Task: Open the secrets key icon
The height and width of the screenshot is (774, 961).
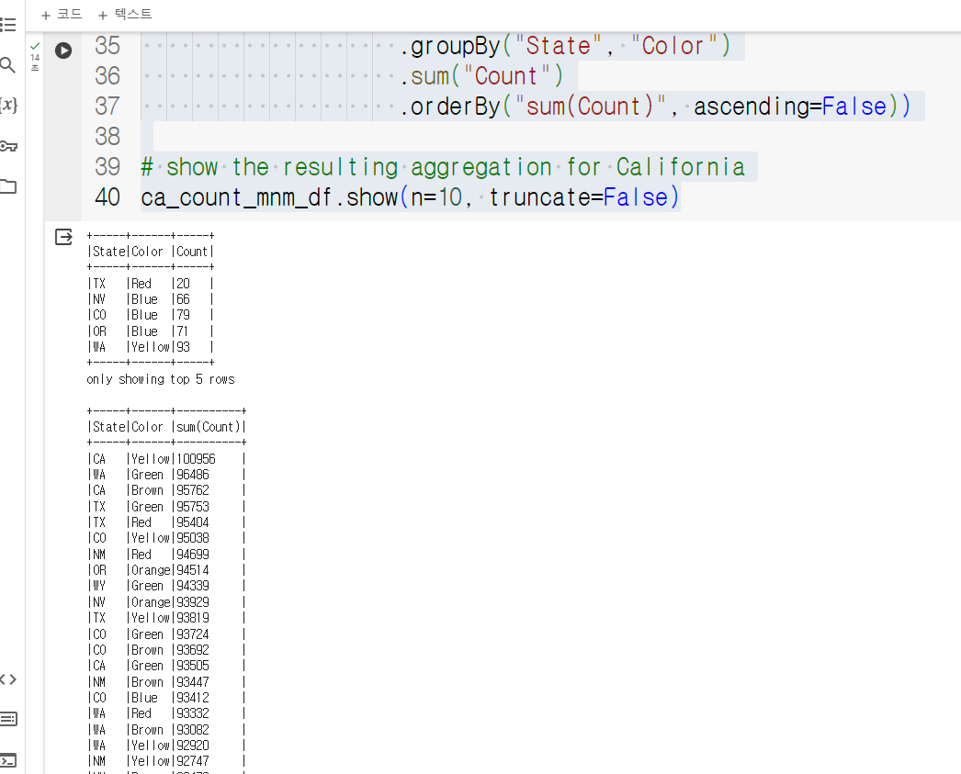Action: pyautogui.click(x=8, y=146)
